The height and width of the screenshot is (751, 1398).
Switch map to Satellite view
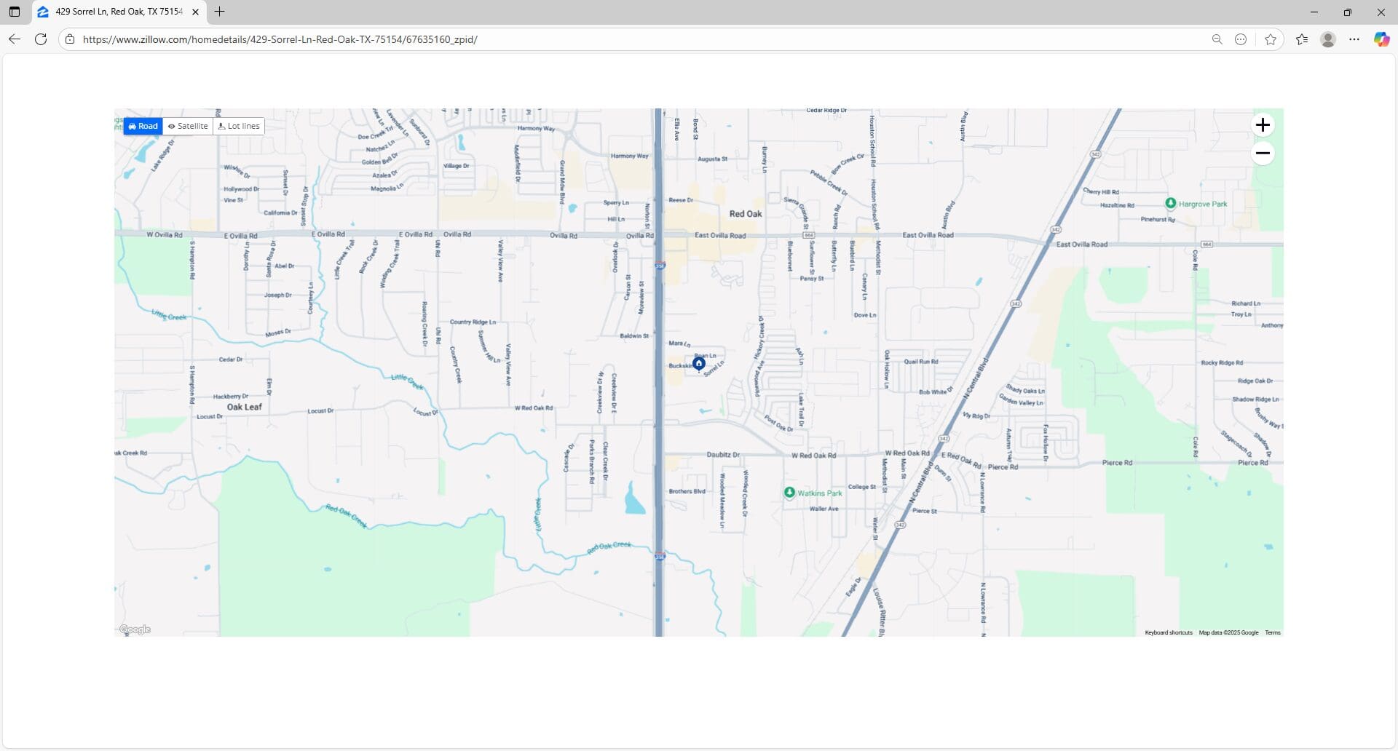188,126
